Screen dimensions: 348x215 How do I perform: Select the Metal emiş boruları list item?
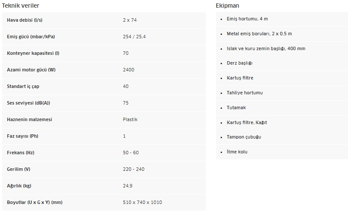pos(259,34)
